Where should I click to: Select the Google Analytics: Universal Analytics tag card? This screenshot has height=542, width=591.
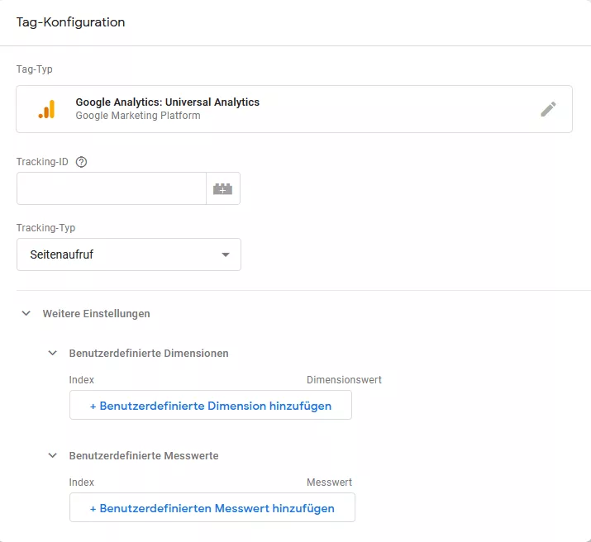(x=294, y=109)
